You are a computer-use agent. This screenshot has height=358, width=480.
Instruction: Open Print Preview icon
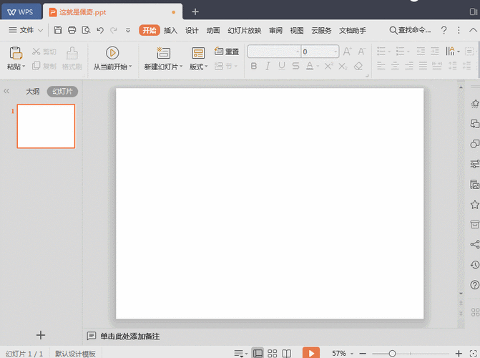coord(86,30)
